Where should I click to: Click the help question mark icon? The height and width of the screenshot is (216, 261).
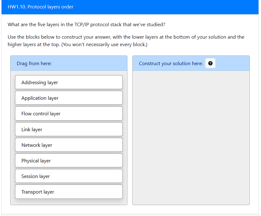[210, 63]
